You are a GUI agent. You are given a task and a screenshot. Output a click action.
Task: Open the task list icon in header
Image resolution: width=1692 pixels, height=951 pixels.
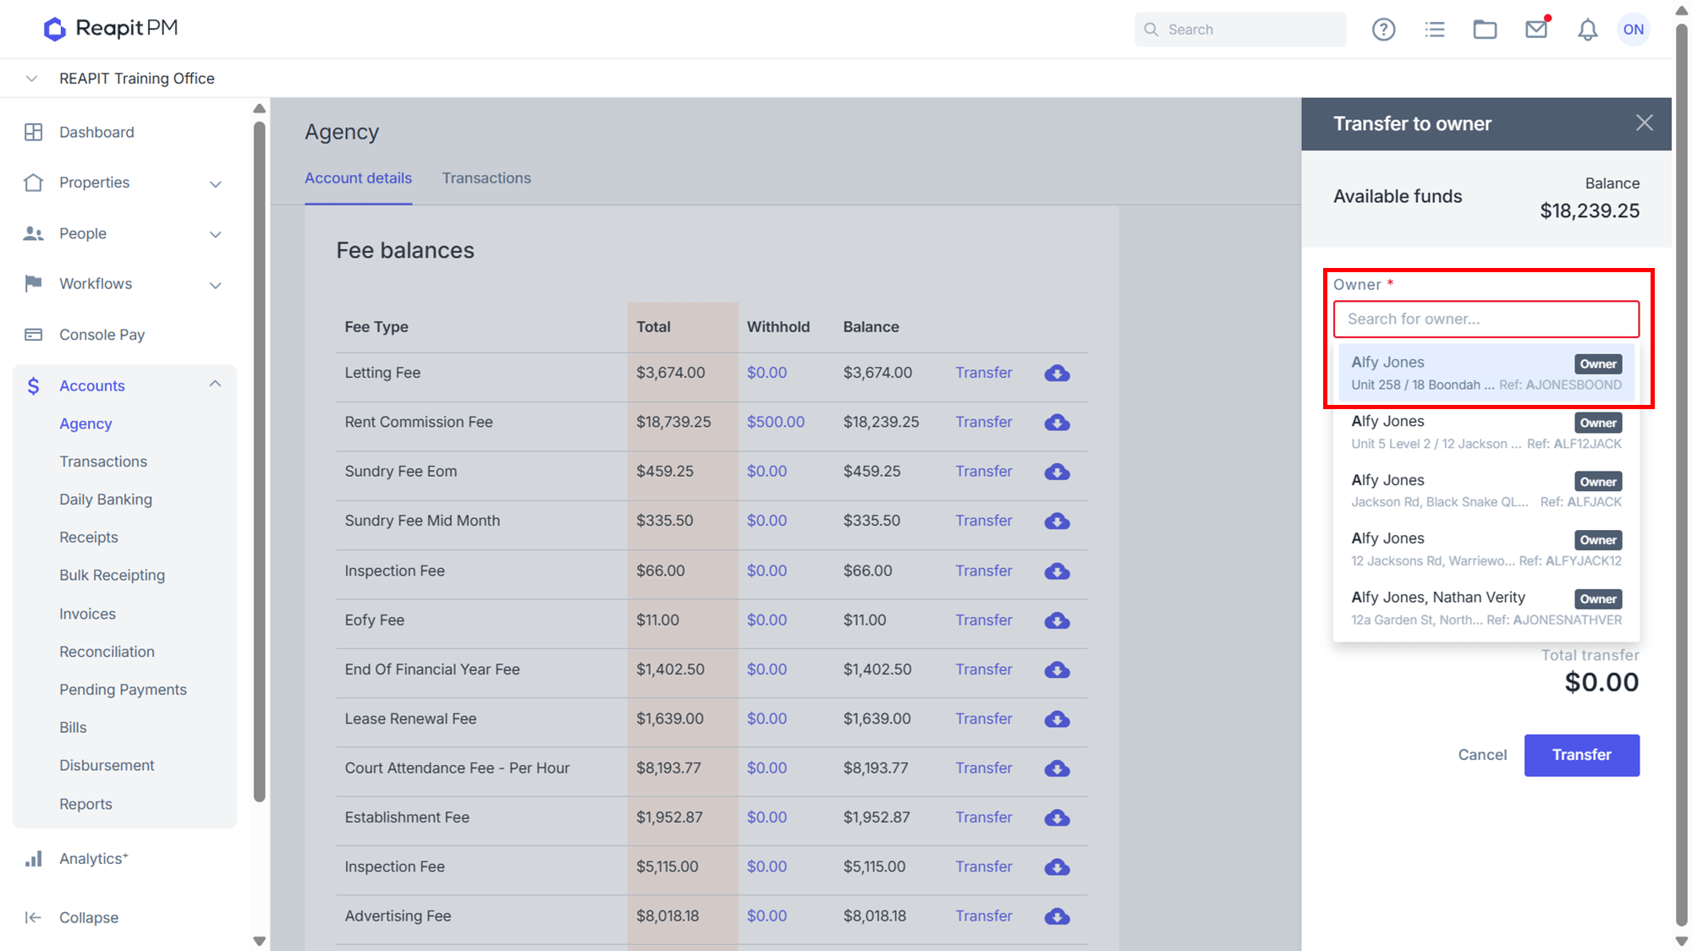pyautogui.click(x=1435, y=30)
